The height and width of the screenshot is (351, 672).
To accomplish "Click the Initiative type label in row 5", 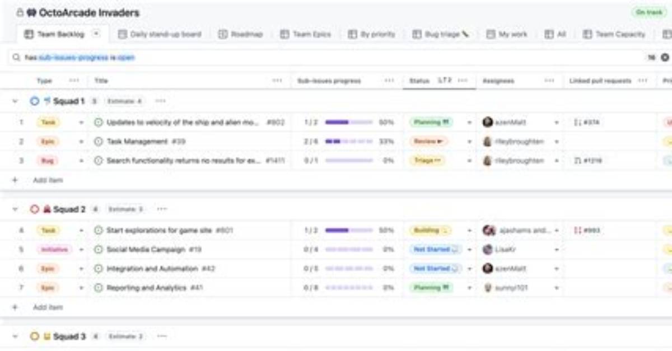I will point(54,249).
